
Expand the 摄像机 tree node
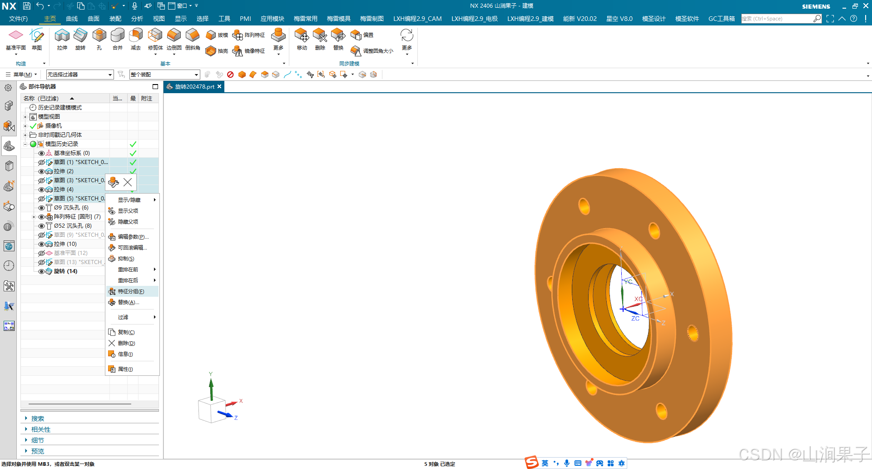[x=25, y=126]
